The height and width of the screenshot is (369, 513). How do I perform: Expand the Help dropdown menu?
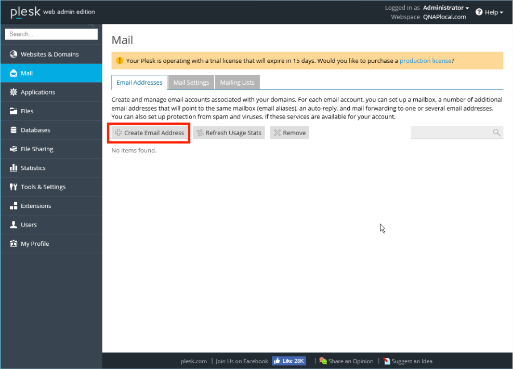[489, 12]
